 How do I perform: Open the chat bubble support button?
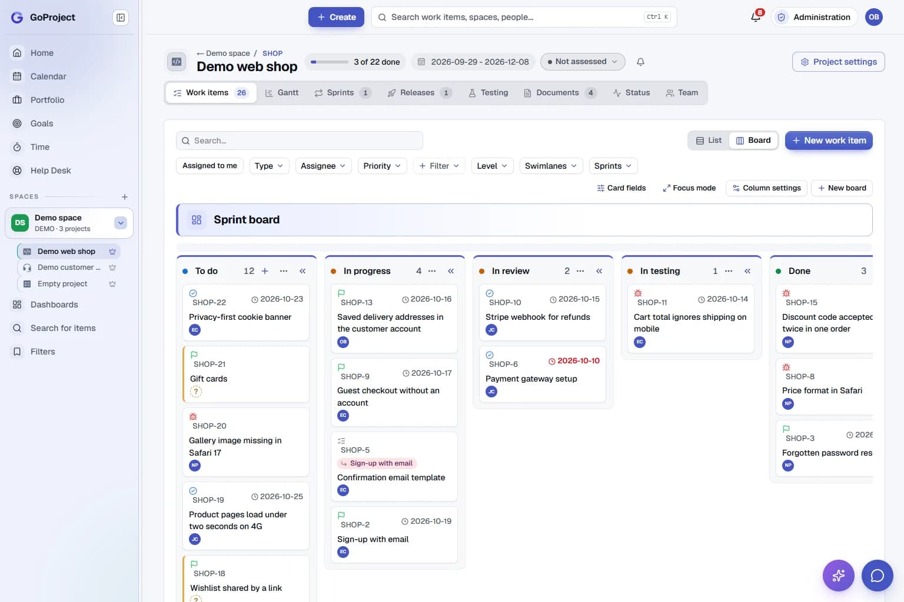[878, 576]
